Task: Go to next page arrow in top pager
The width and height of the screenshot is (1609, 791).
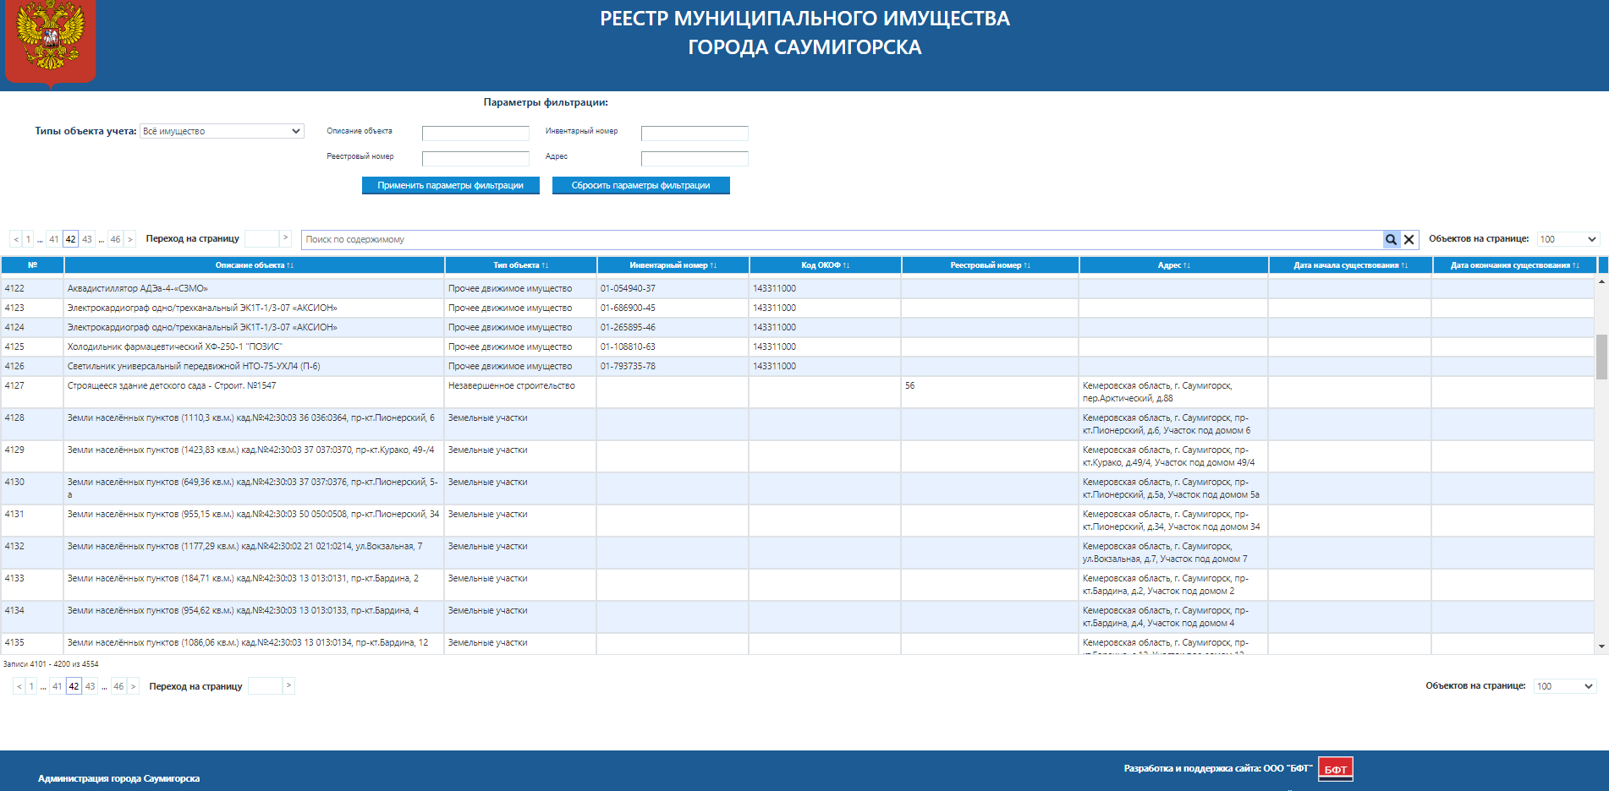Action: [130, 239]
